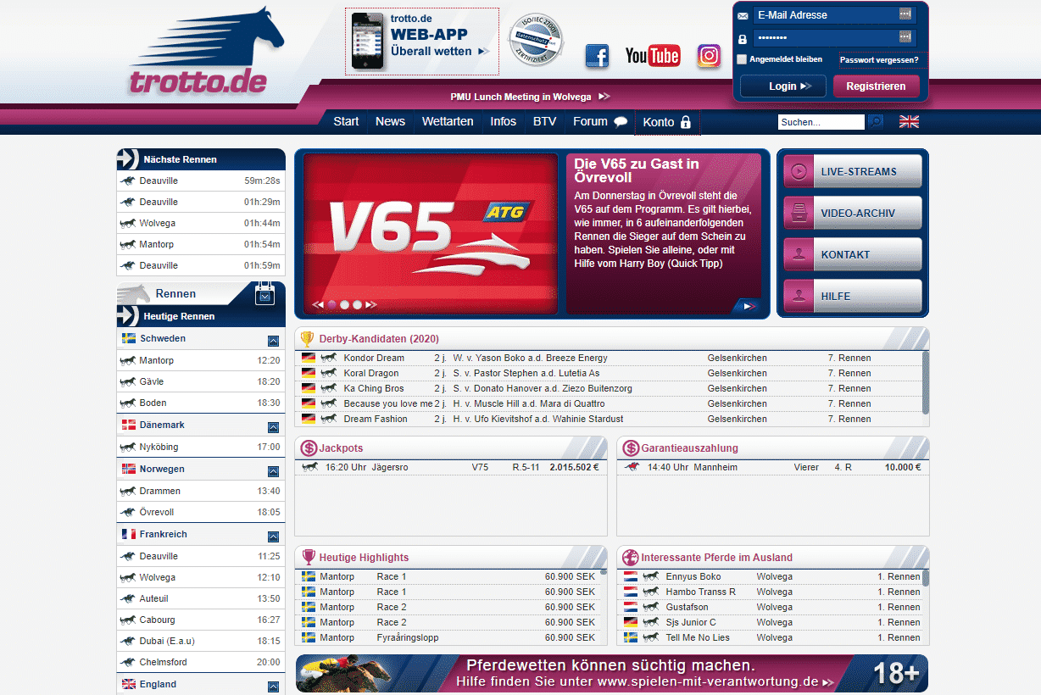The height and width of the screenshot is (695, 1041).
Task: Go to previous banner slide arrow
Action: click(319, 304)
